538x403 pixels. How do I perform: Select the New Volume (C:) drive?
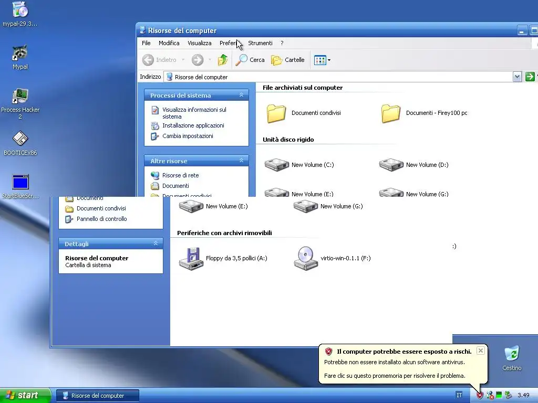tap(299, 165)
